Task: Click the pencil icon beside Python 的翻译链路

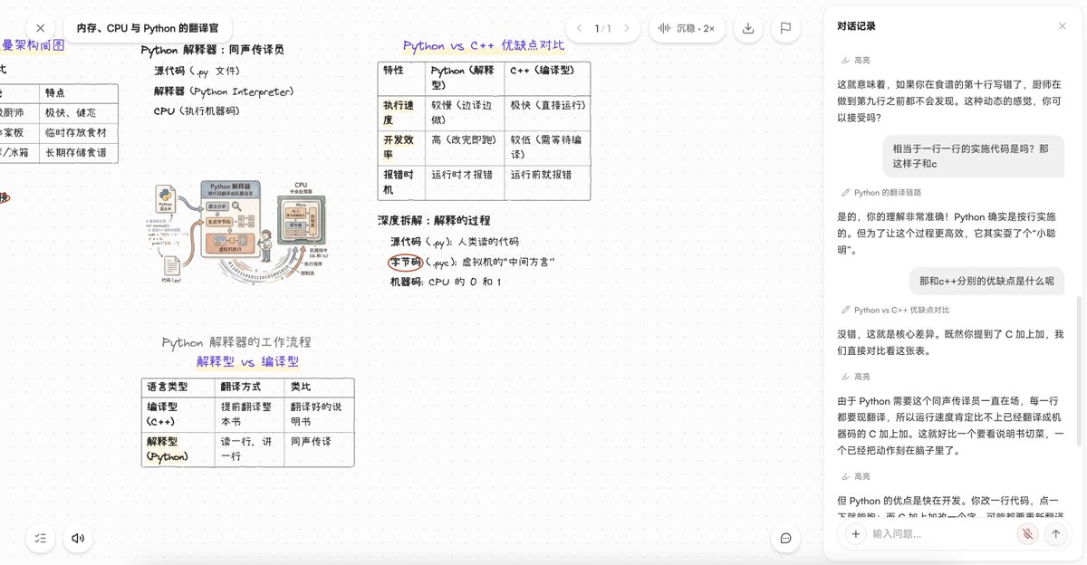Action: tap(846, 192)
